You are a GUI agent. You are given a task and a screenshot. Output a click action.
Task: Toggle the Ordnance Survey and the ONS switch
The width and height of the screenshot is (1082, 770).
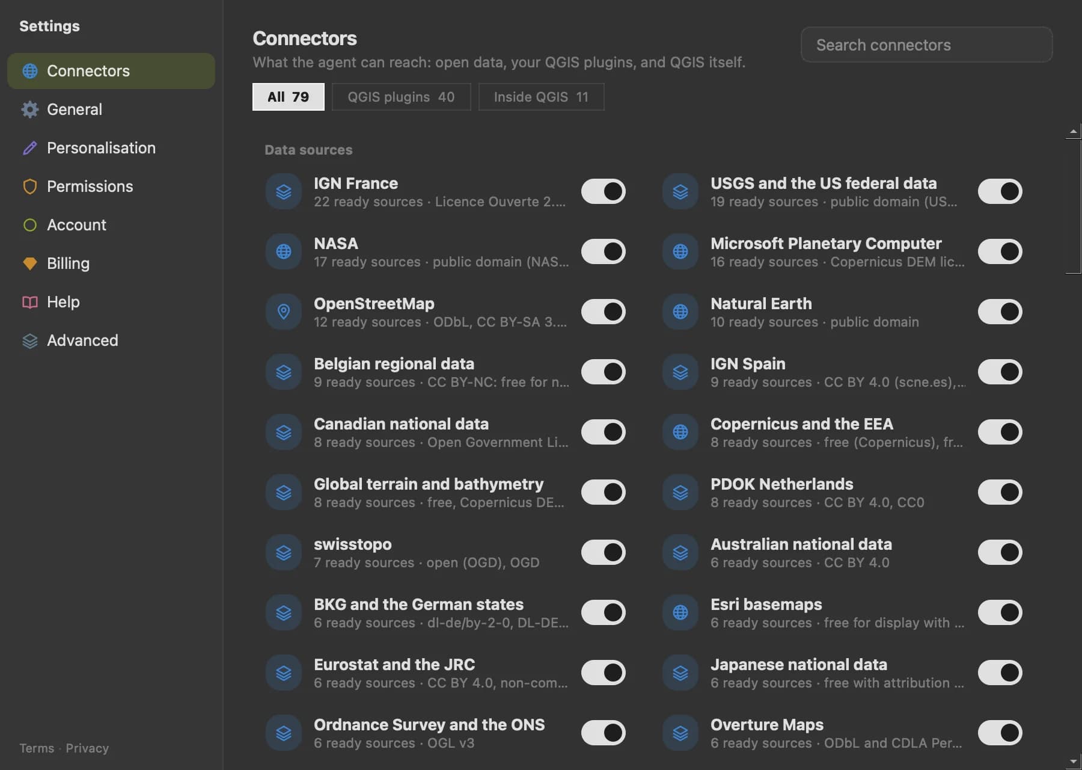tap(604, 733)
